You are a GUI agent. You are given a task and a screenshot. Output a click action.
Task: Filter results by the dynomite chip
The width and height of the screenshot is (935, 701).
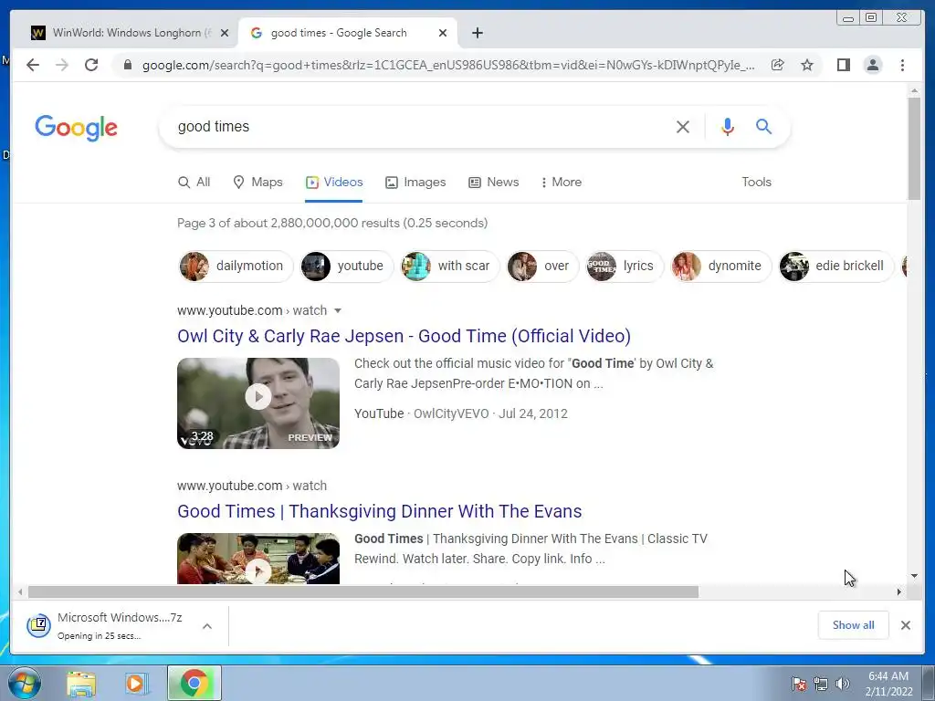[720, 266]
